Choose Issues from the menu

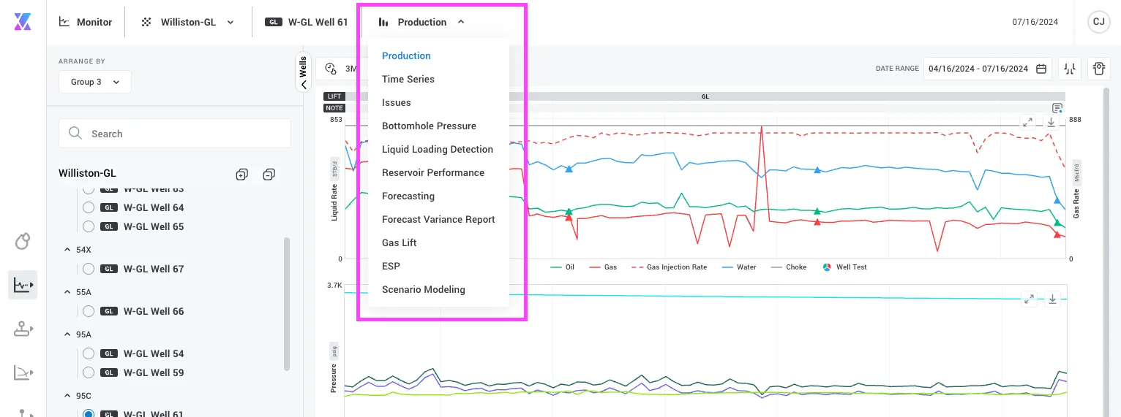[x=397, y=102]
